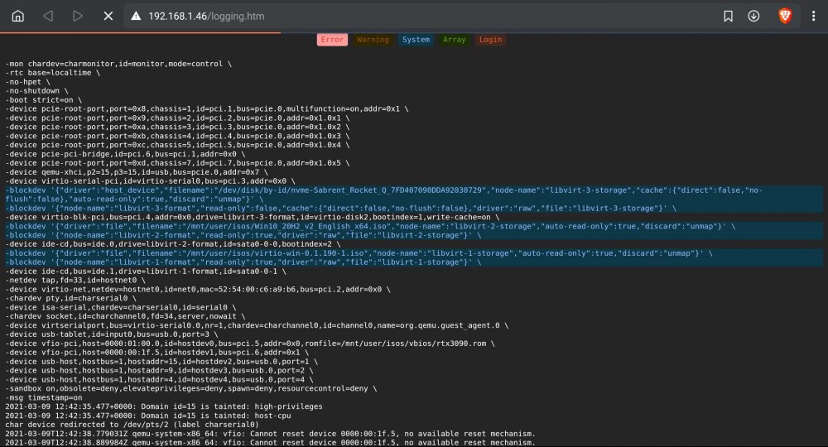The image size is (828, 447).
Task: Bookmark this logging page
Action: (x=728, y=17)
